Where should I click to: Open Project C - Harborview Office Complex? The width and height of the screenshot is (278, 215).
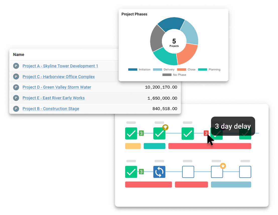point(58,77)
